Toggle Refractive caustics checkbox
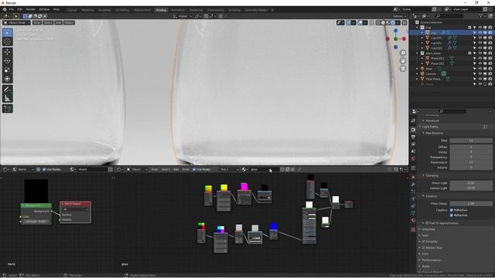Image resolution: width=495 pixels, height=278 pixels. click(452, 215)
